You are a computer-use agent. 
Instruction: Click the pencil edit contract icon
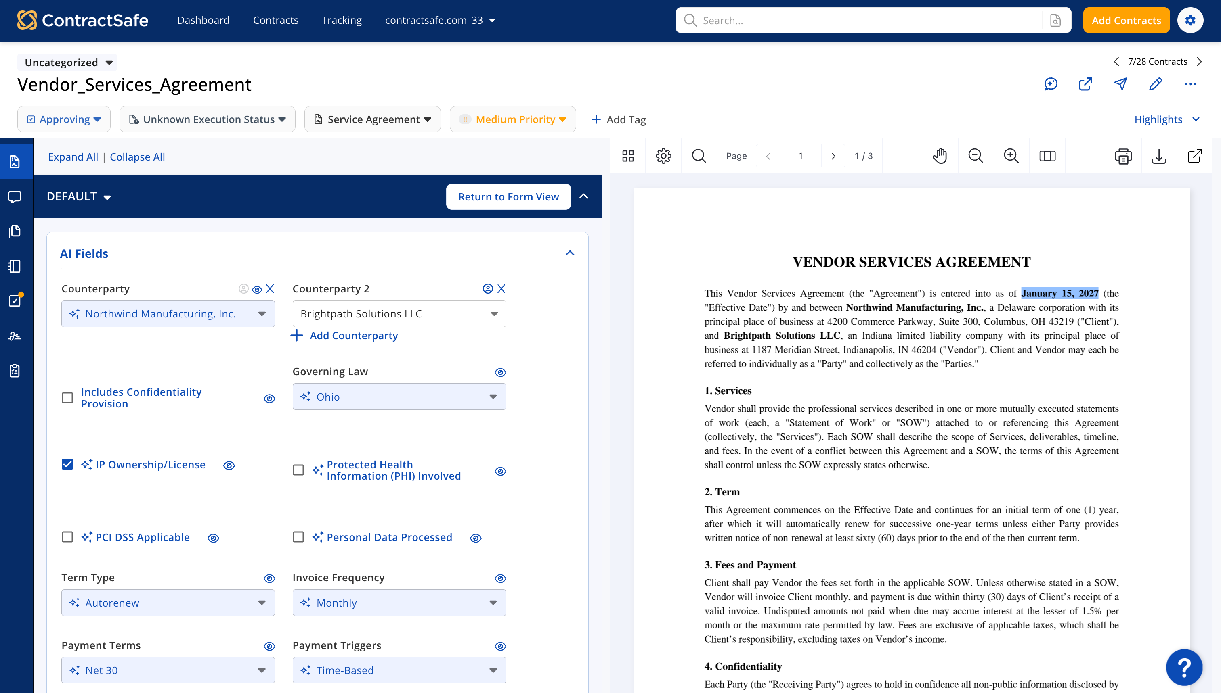pos(1155,84)
